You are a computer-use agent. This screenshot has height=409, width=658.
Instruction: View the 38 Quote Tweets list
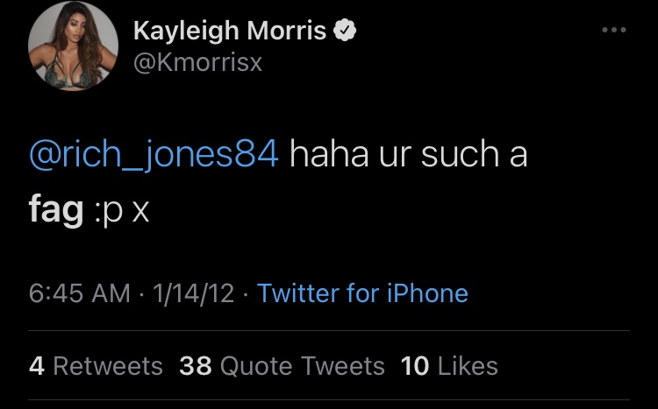point(282,366)
